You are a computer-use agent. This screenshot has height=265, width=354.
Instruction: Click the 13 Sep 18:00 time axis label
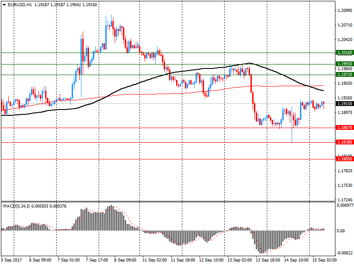[268, 260]
